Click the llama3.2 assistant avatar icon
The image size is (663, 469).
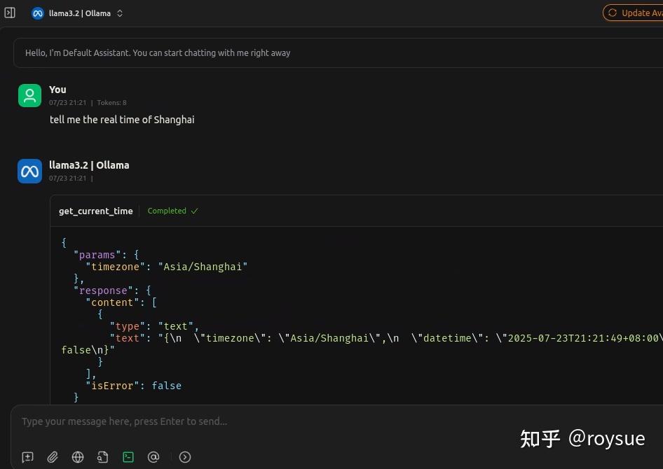click(x=29, y=171)
